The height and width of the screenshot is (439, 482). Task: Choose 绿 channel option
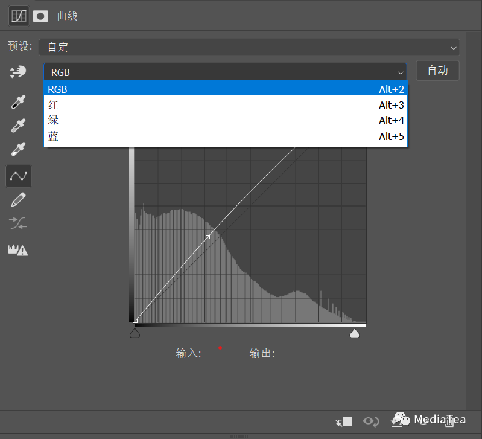coord(226,120)
